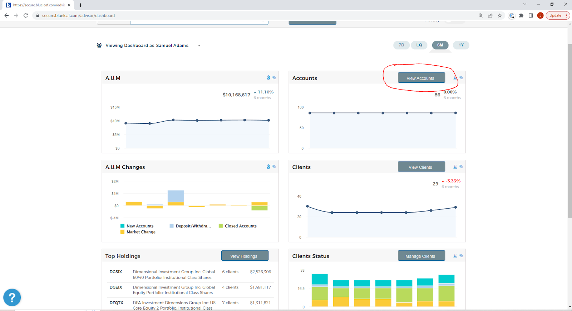
Task: Open the browser side panel icon
Action: point(531,16)
